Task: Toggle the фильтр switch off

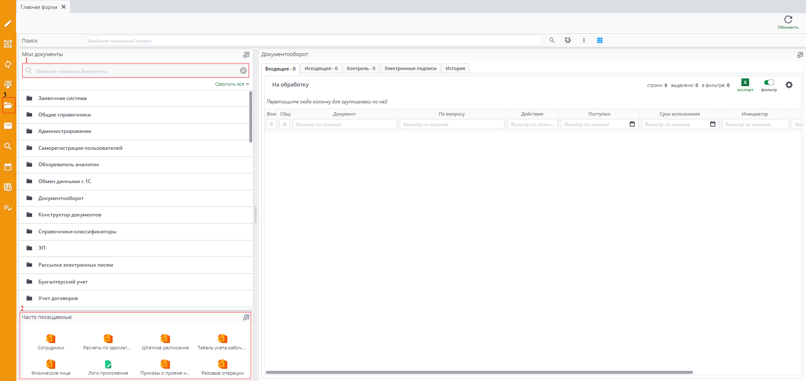Action: (x=769, y=82)
